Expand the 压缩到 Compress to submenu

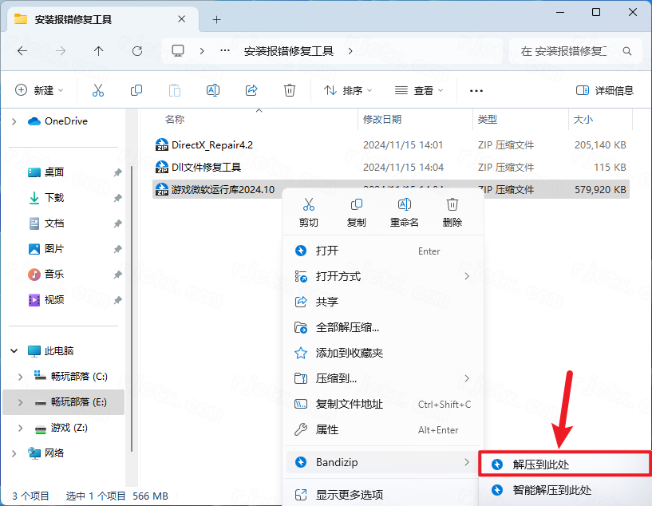tap(383, 378)
